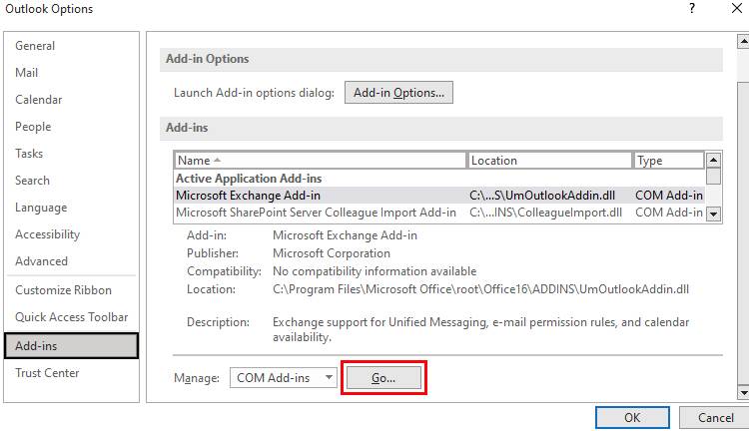
Task: Click the COM Add-in type cell for Microsoft Exchange
Action: (x=669, y=196)
